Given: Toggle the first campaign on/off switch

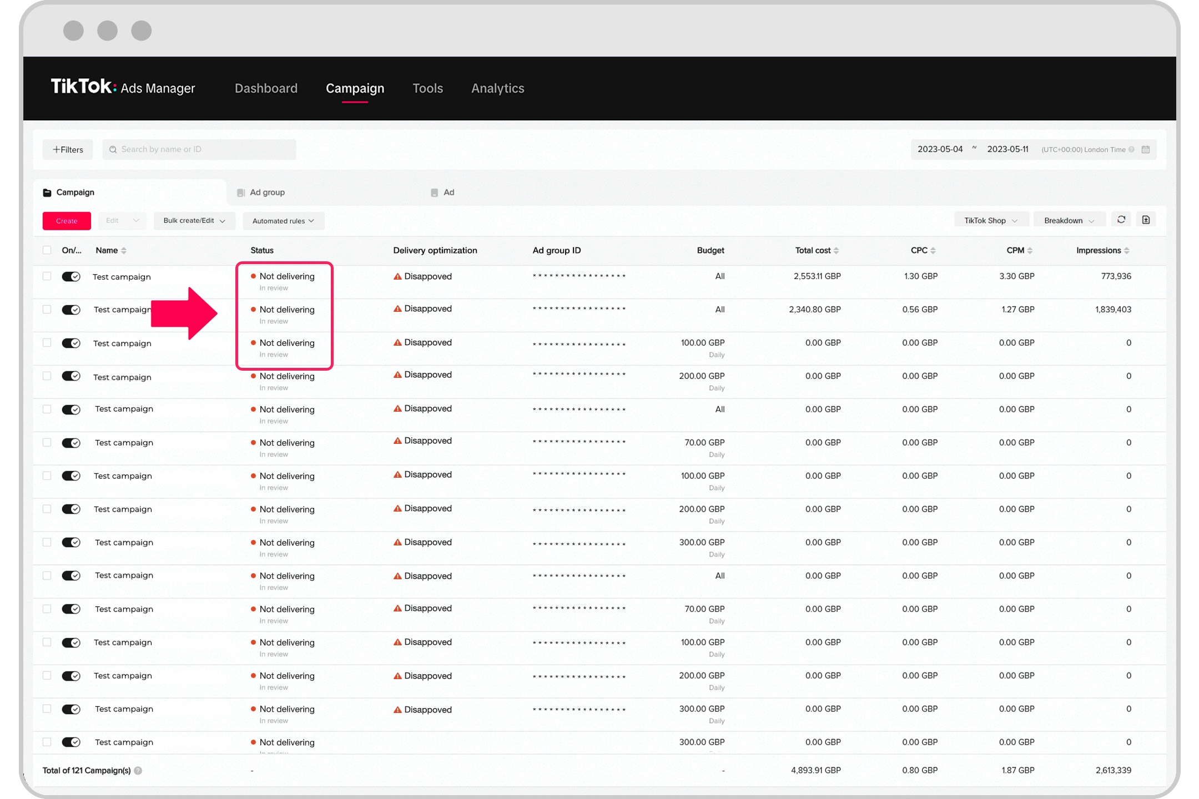Looking at the screenshot, I should point(70,276).
